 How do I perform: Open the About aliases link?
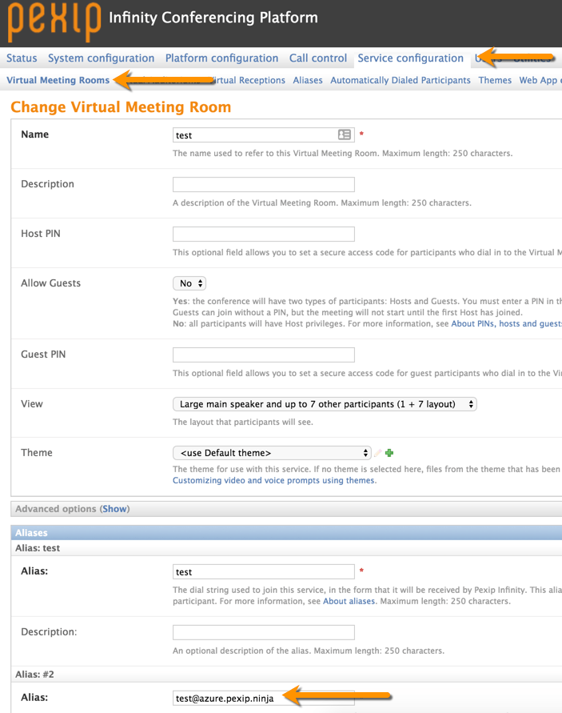coord(349,601)
